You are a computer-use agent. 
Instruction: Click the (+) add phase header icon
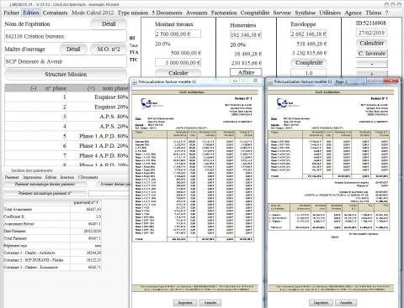(91, 88)
